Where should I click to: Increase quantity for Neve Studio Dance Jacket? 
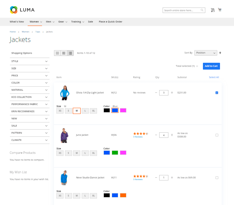coord(172,178)
